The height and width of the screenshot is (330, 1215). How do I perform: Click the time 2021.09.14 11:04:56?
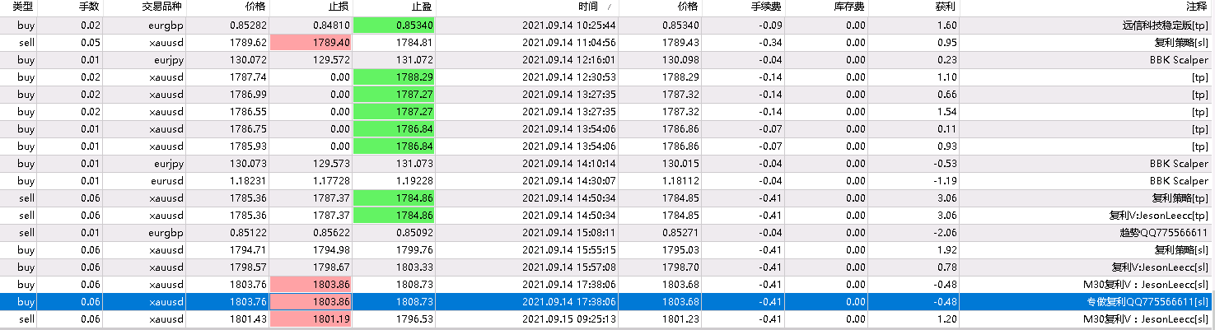pos(569,42)
